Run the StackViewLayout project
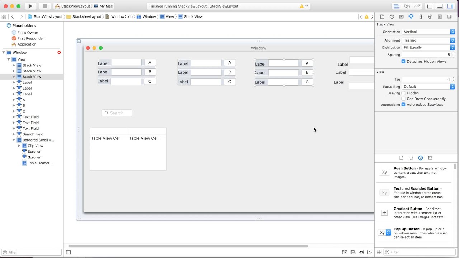The width and height of the screenshot is (459, 258). click(30, 6)
